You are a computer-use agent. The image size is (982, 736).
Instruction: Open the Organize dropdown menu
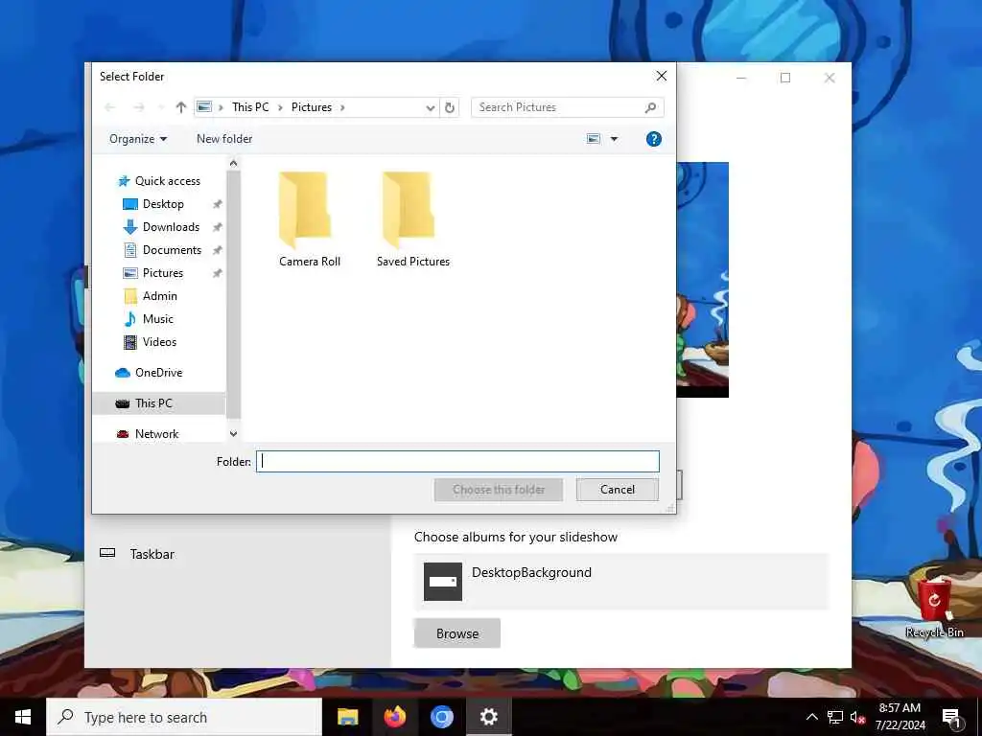pos(138,139)
